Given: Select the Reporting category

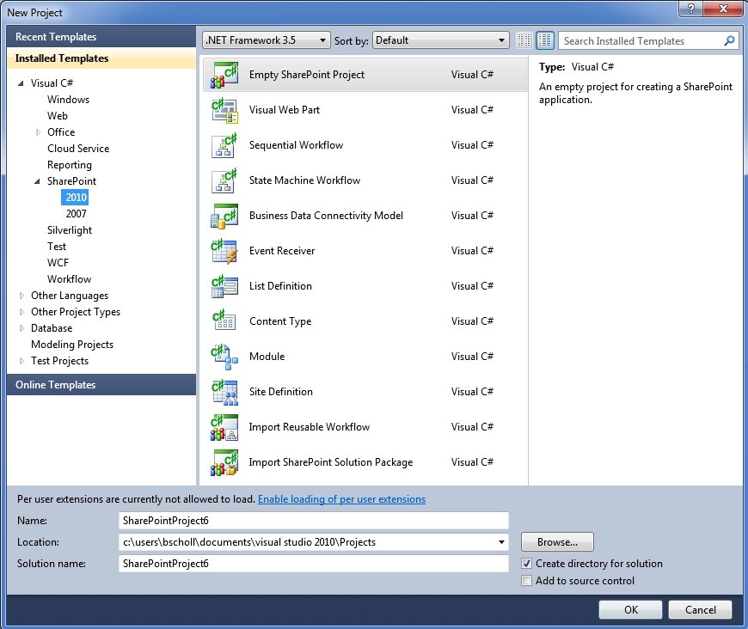Looking at the screenshot, I should click(x=69, y=165).
